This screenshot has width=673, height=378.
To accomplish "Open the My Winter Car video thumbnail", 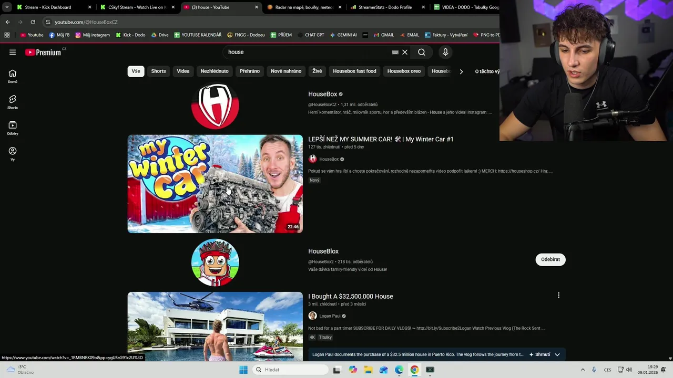I will (x=215, y=184).
